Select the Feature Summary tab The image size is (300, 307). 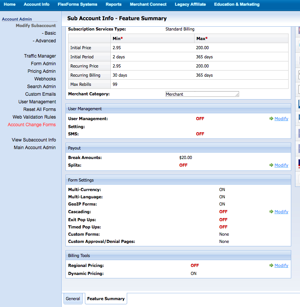pyautogui.click(x=106, y=299)
